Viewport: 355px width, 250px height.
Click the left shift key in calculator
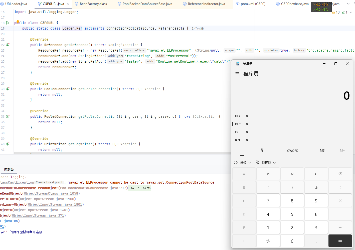(x=268, y=174)
